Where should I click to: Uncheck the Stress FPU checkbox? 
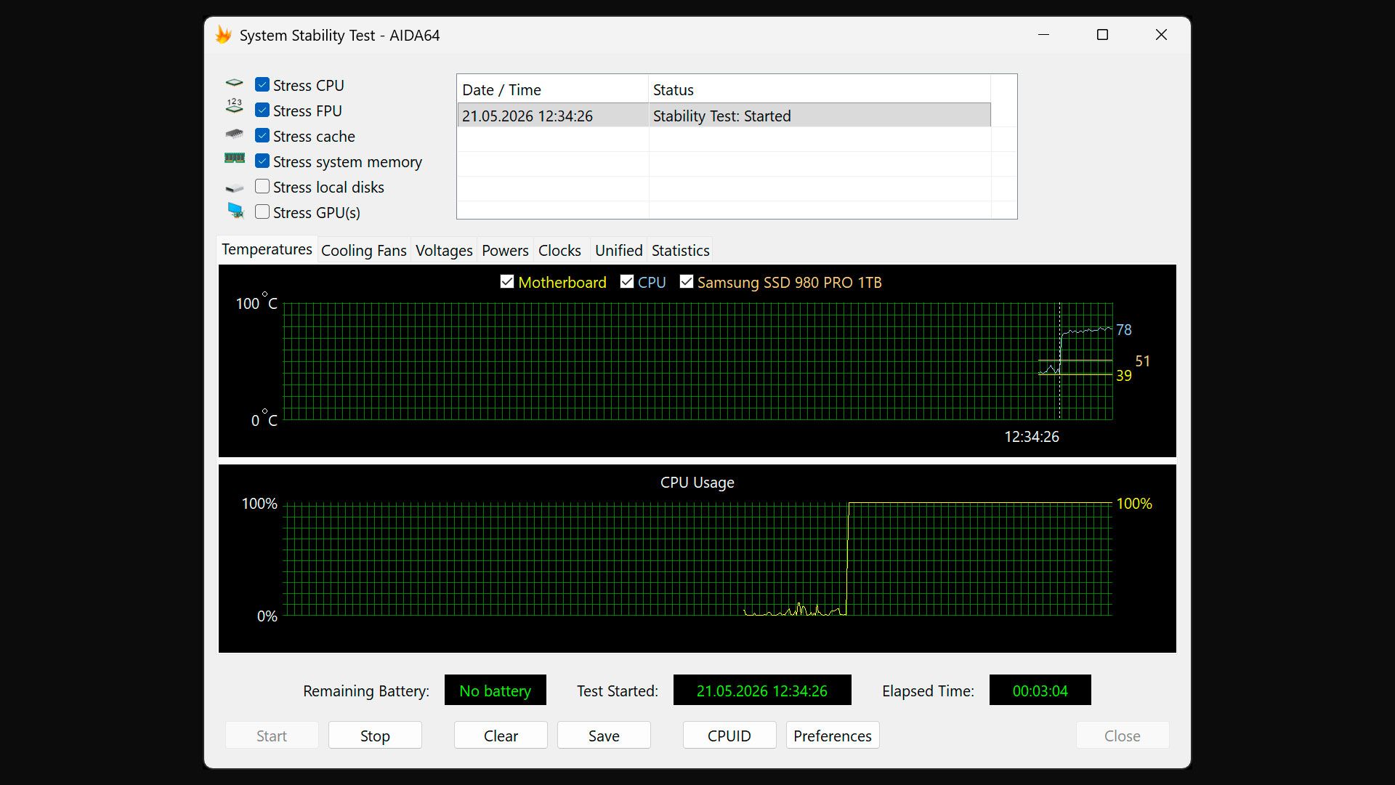coord(262,110)
